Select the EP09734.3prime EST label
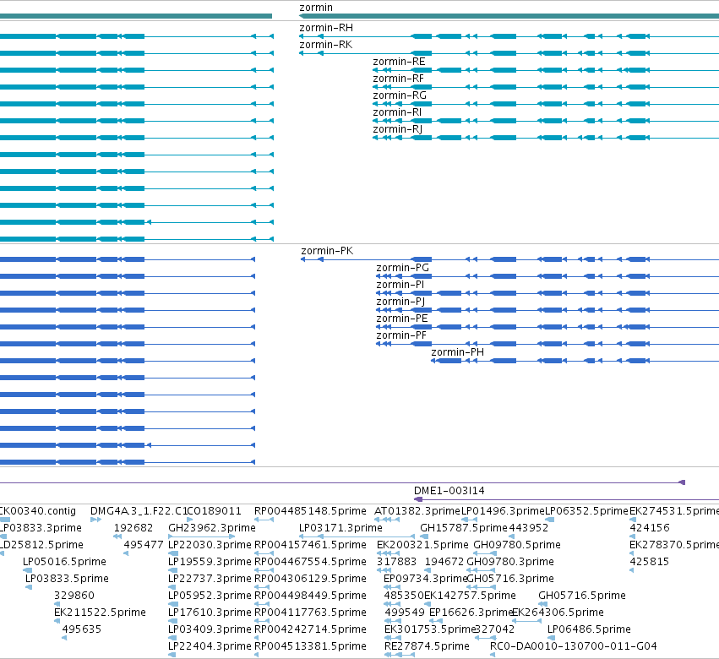 coord(425,579)
